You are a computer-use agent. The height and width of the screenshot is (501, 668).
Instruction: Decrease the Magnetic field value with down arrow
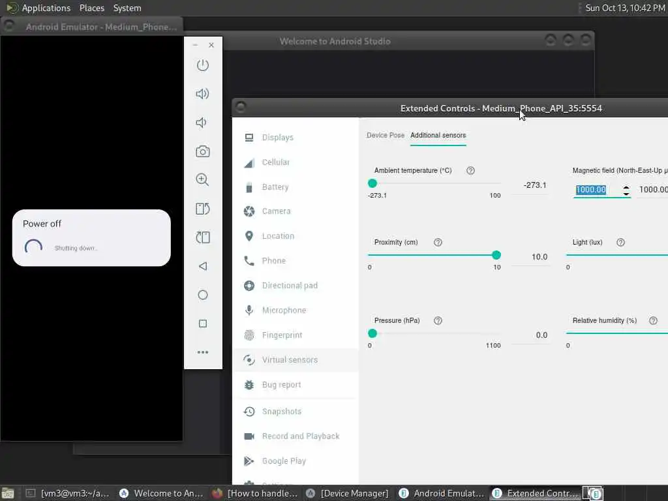pyautogui.click(x=626, y=193)
